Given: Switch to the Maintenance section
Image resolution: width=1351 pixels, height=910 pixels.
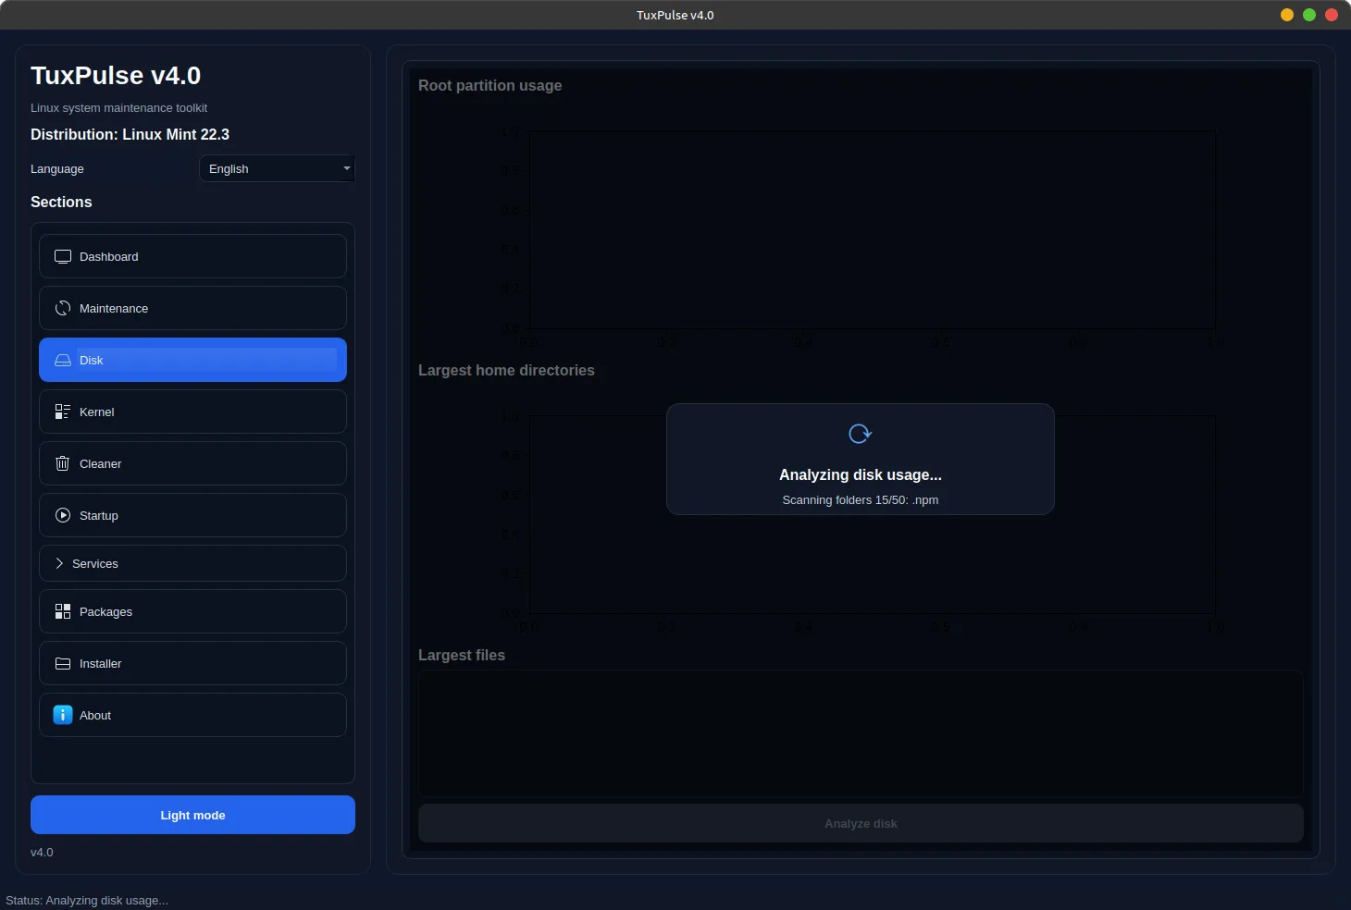Looking at the screenshot, I should point(192,308).
